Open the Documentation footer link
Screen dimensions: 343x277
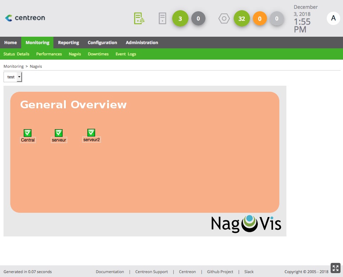pyautogui.click(x=110, y=272)
